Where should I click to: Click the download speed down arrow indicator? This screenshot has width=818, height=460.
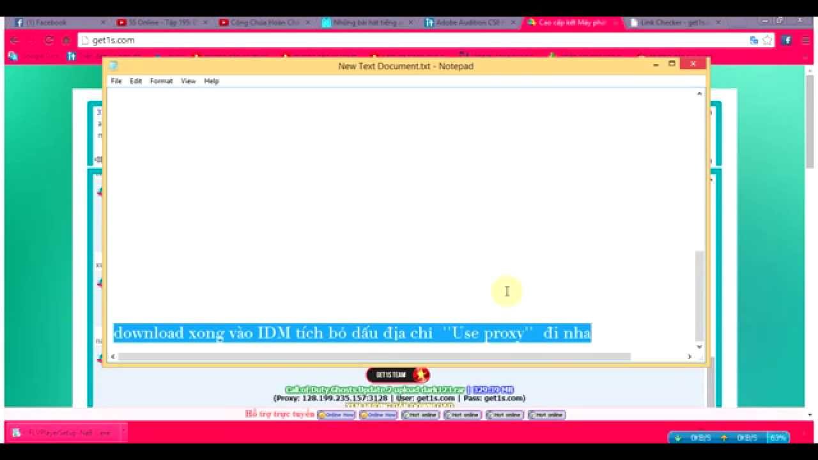[678, 438]
